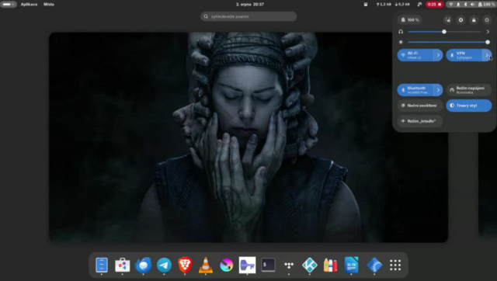Open LibreOffice Writer from dock

tap(351, 265)
